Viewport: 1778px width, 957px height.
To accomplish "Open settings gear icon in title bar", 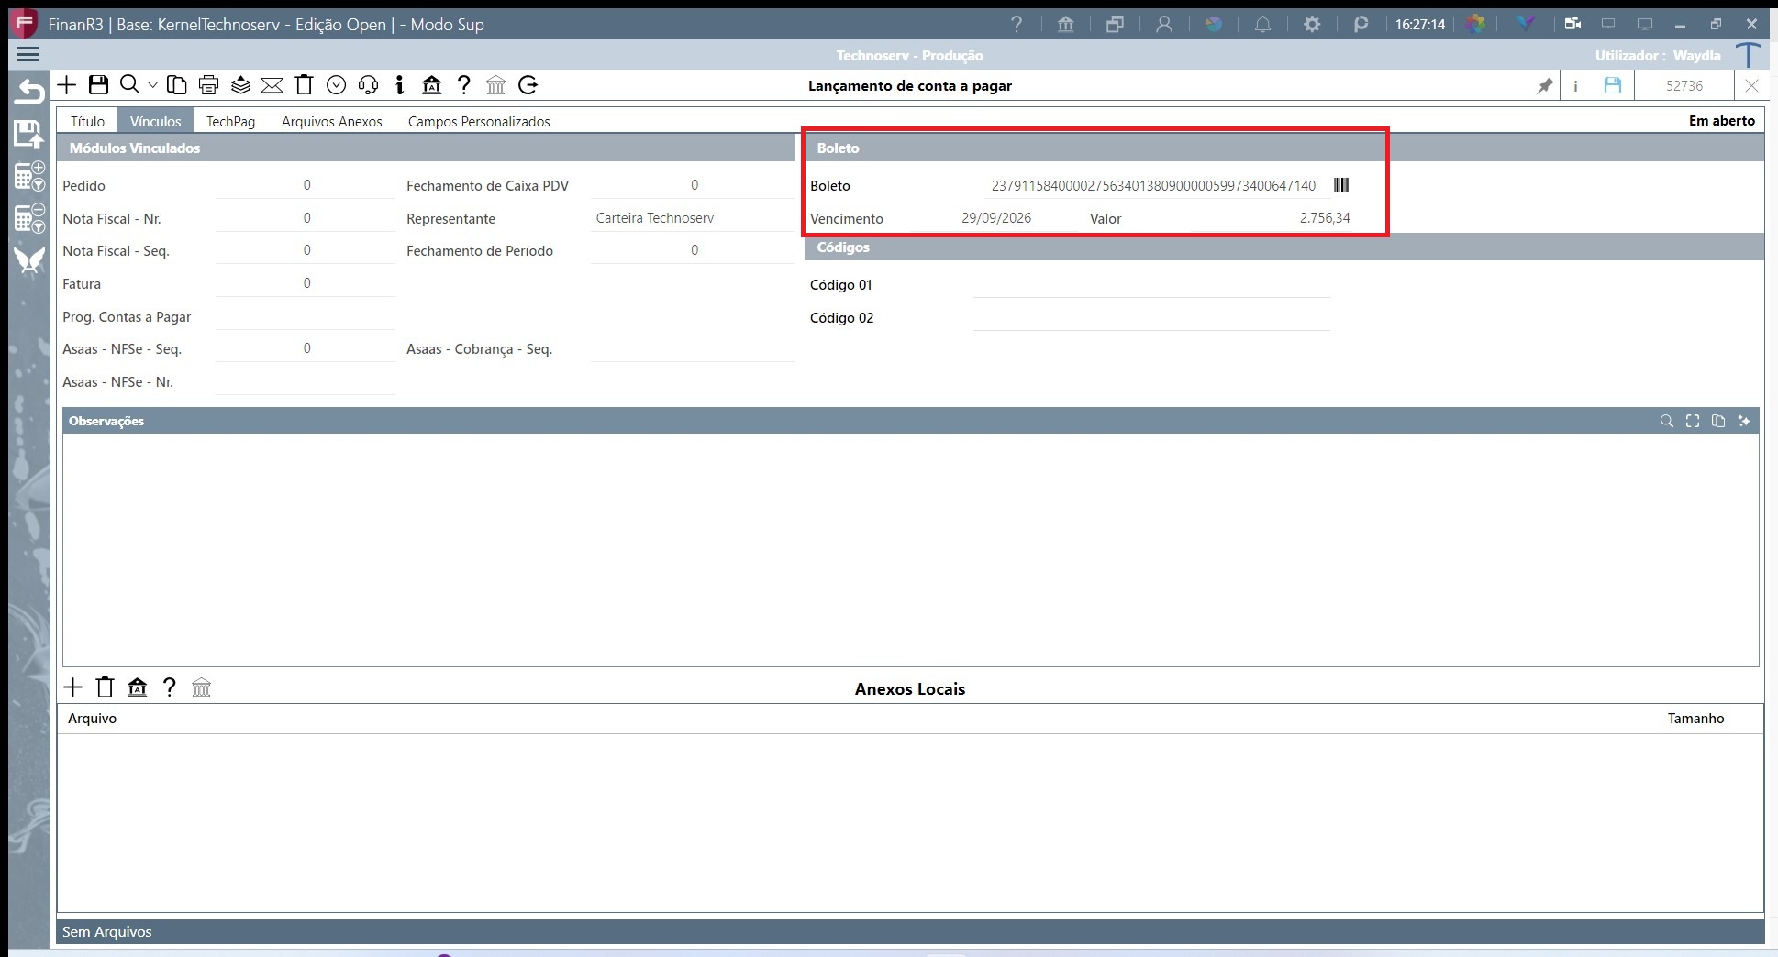I will point(1312,25).
